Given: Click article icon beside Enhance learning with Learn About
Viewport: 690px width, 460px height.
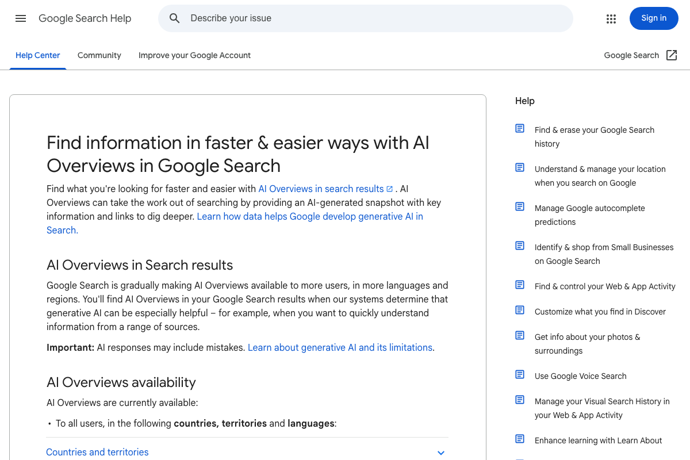Looking at the screenshot, I should click(520, 439).
